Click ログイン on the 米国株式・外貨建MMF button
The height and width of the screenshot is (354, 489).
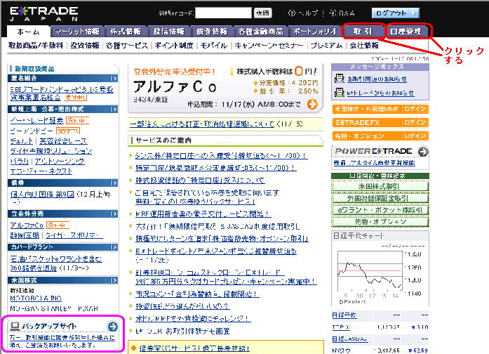[415, 109]
